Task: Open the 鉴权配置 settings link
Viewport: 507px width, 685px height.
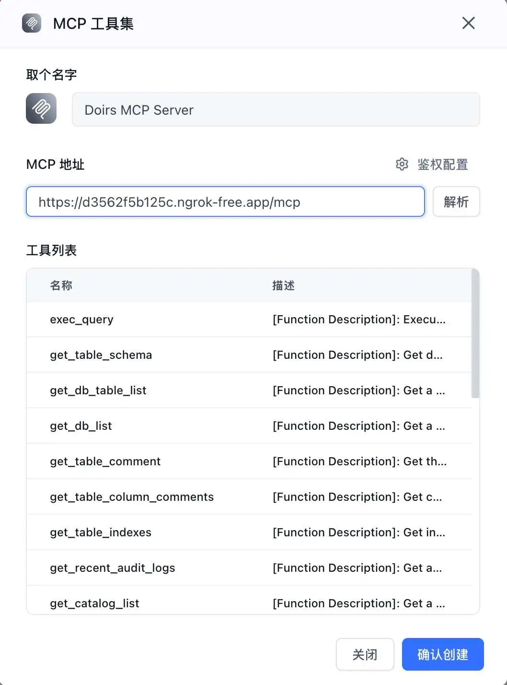Action: click(442, 165)
